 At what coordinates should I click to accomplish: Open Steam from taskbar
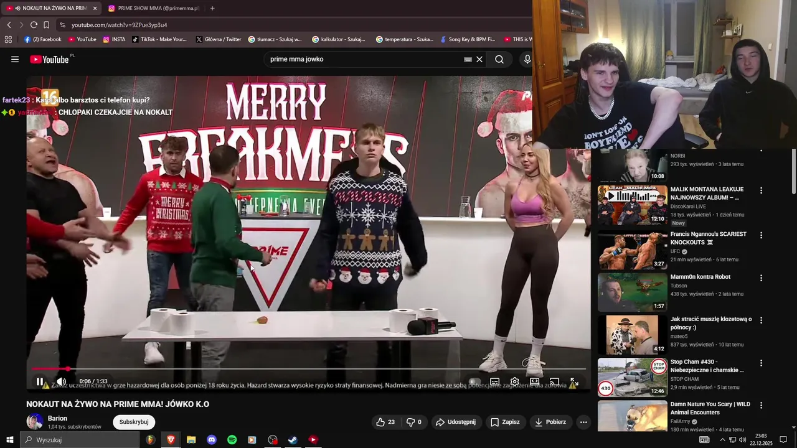pos(293,440)
